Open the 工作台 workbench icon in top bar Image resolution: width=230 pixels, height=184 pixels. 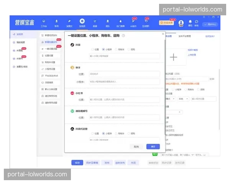coord(44,21)
